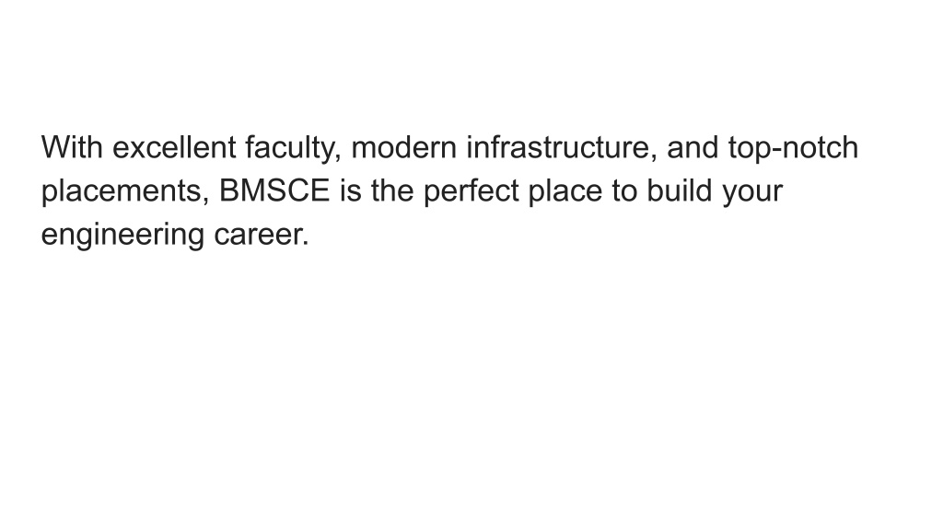Click the word "engineering" on third line
The height and width of the screenshot is (530, 943).
point(122,236)
